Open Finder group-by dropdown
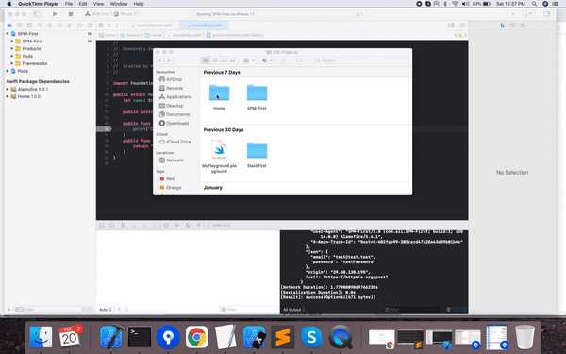 click(x=249, y=60)
